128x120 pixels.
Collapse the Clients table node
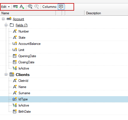coord(6,75)
